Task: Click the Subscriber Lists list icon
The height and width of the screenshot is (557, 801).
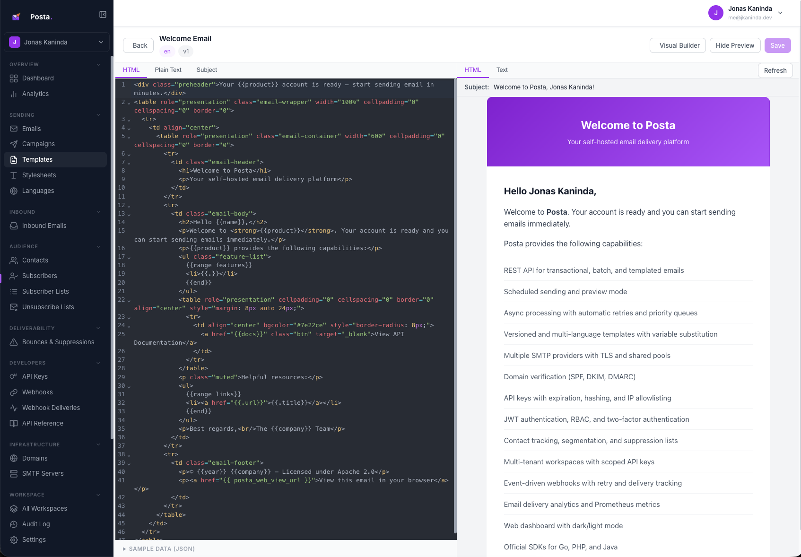Action: [14, 292]
